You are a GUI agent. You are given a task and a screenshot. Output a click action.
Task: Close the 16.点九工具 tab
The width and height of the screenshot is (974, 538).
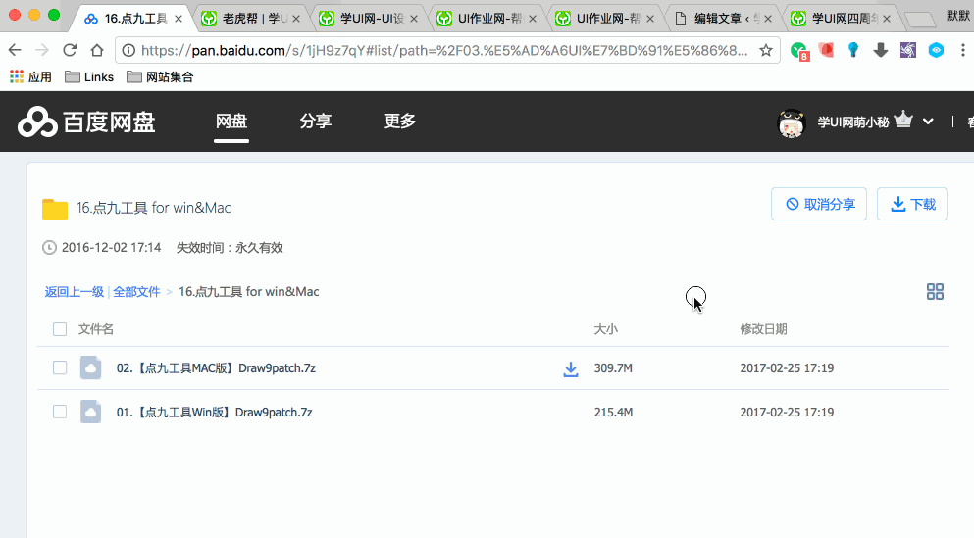pyautogui.click(x=179, y=19)
